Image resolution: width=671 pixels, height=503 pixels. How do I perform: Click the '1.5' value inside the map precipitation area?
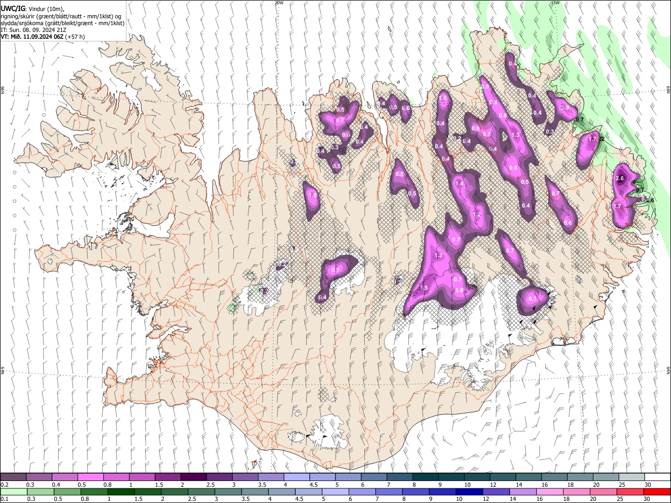coord(424,288)
